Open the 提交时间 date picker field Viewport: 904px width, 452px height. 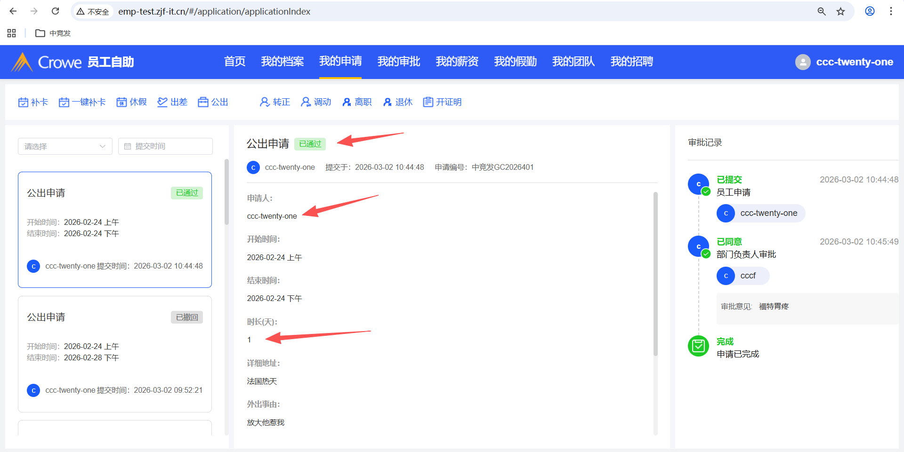point(165,146)
